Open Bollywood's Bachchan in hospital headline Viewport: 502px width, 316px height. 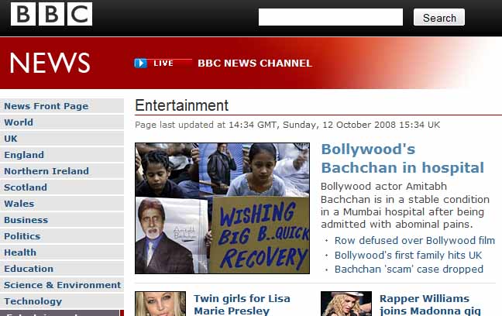(402, 159)
